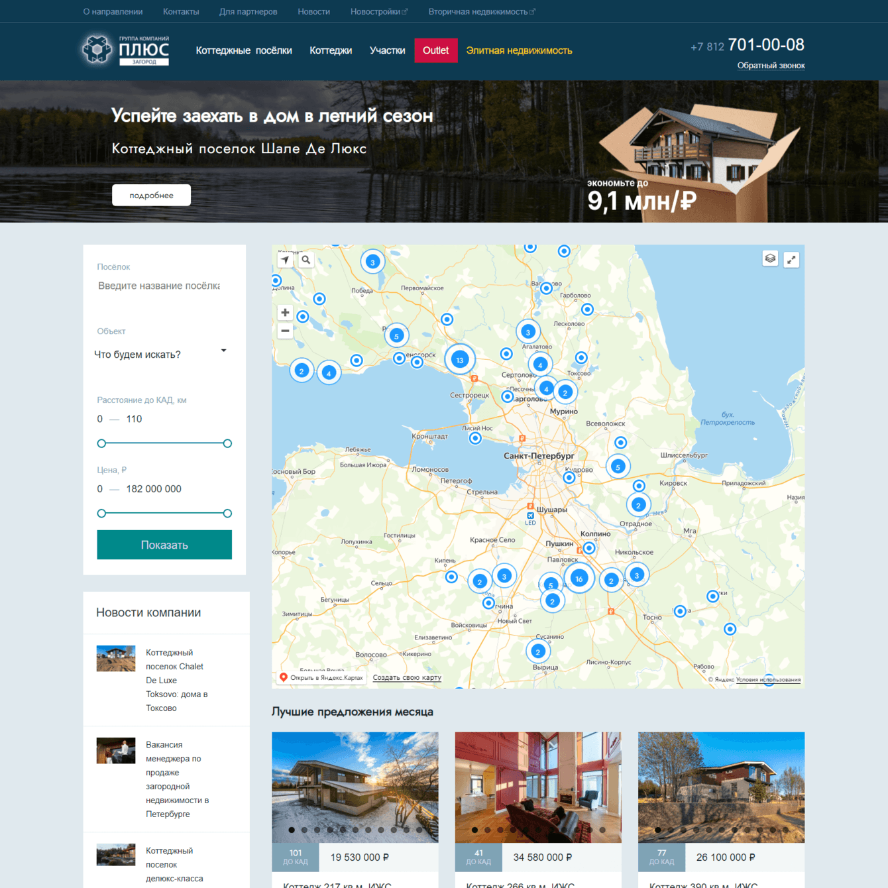
Task: Click the left handle of the price slider
Action: point(101,514)
